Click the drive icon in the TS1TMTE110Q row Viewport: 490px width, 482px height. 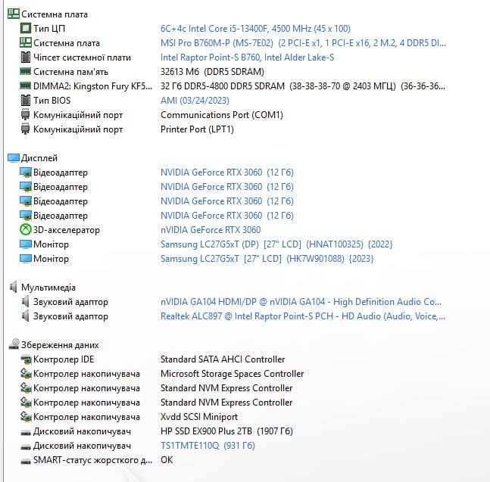click(26, 446)
